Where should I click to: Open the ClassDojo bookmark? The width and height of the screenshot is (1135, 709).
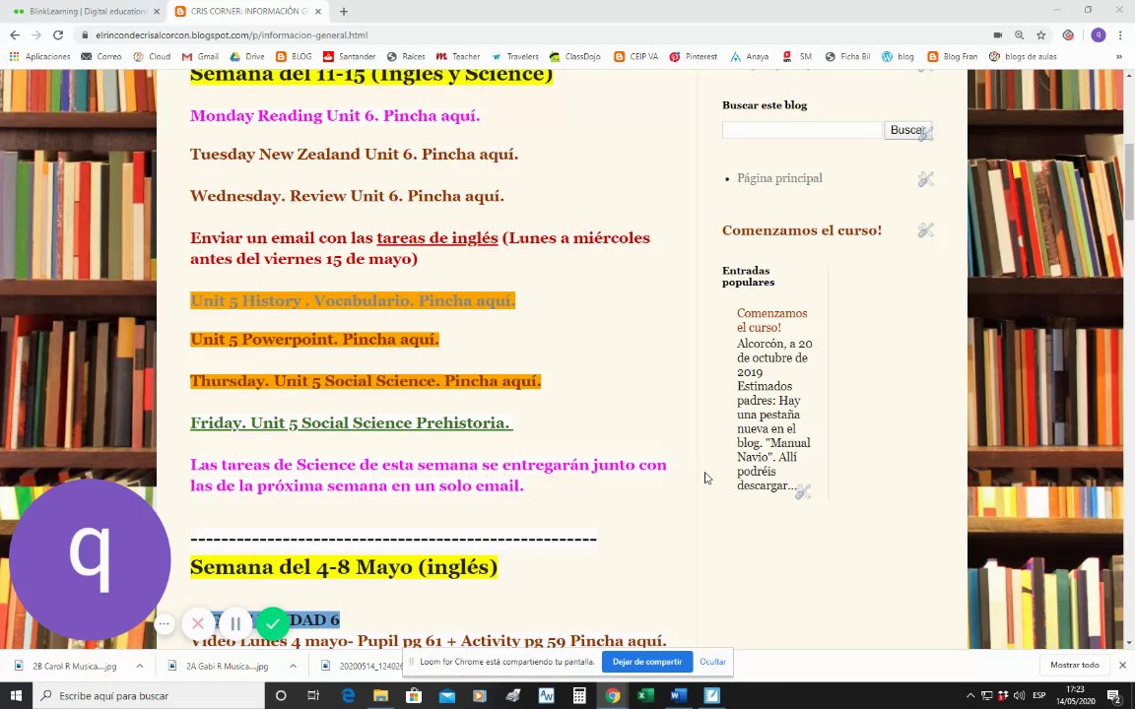tap(574, 56)
